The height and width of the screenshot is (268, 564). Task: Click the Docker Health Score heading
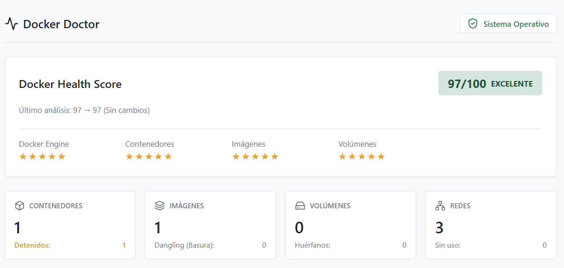pyautogui.click(x=70, y=84)
